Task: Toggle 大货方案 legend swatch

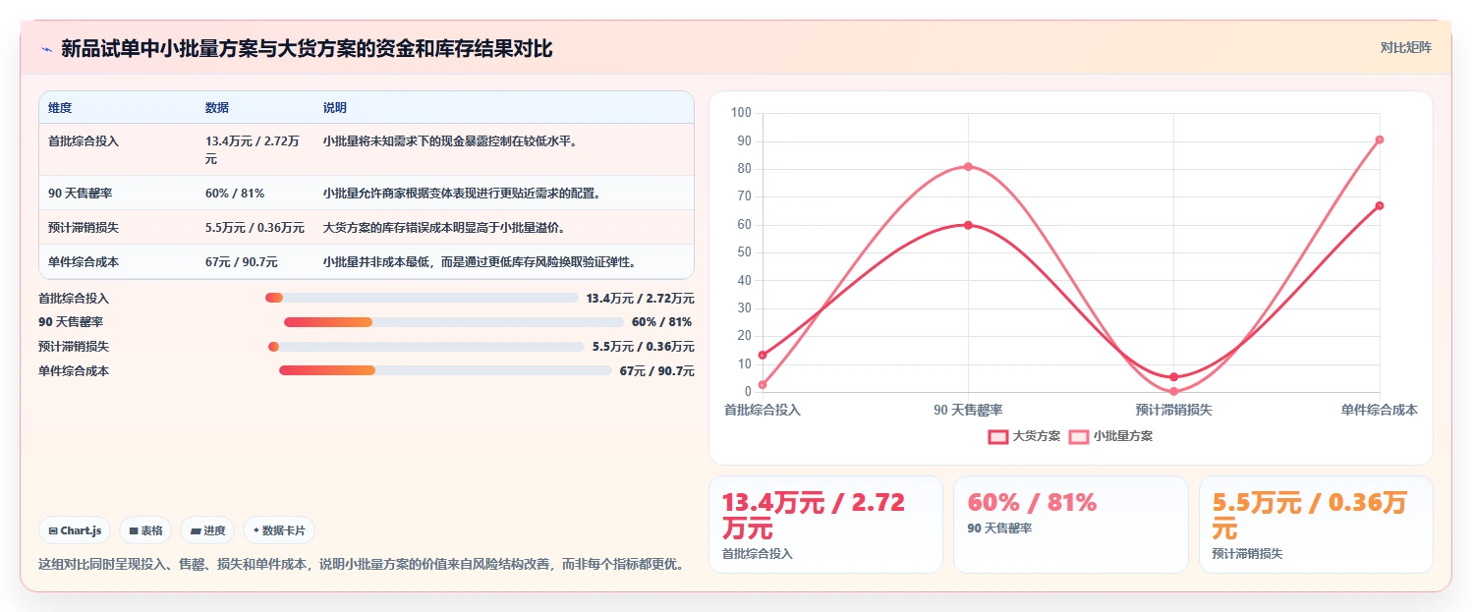Action: click(x=999, y=437)
